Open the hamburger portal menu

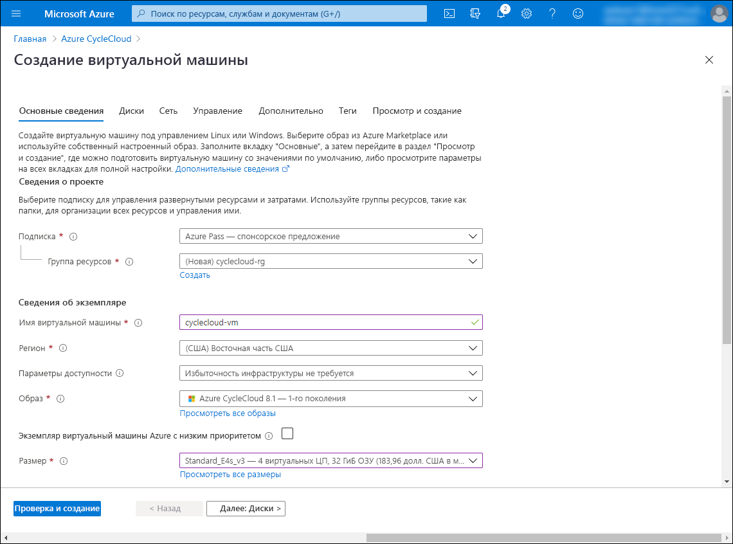click(16, 14)
